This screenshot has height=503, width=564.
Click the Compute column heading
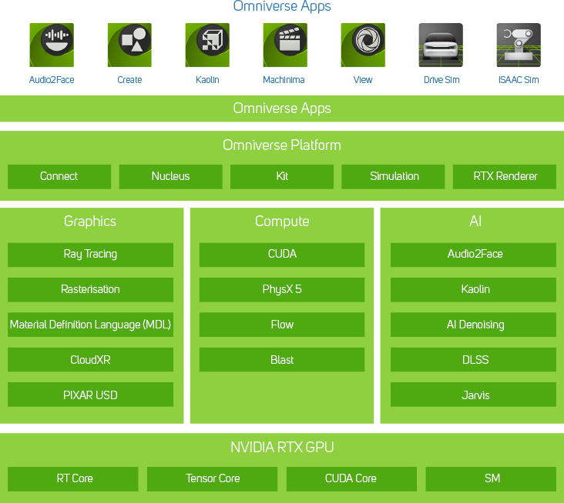click(x=282, y=222)
